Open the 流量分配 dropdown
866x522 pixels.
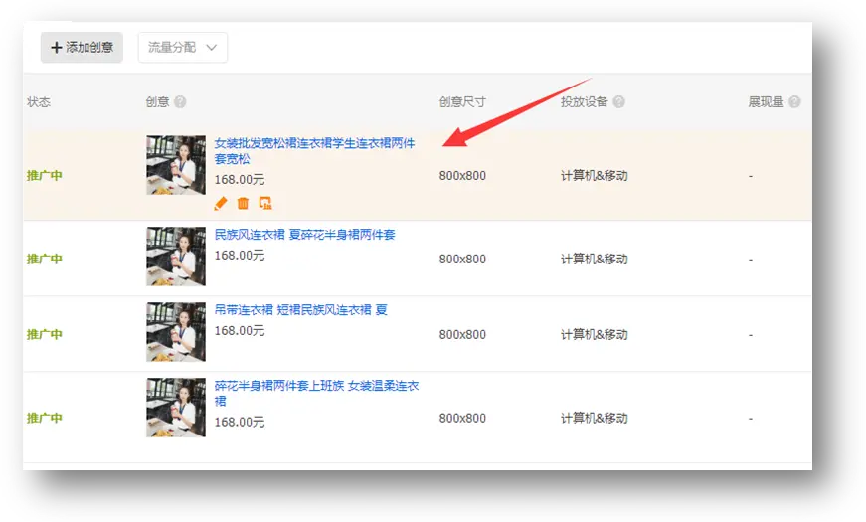(183, 48)
